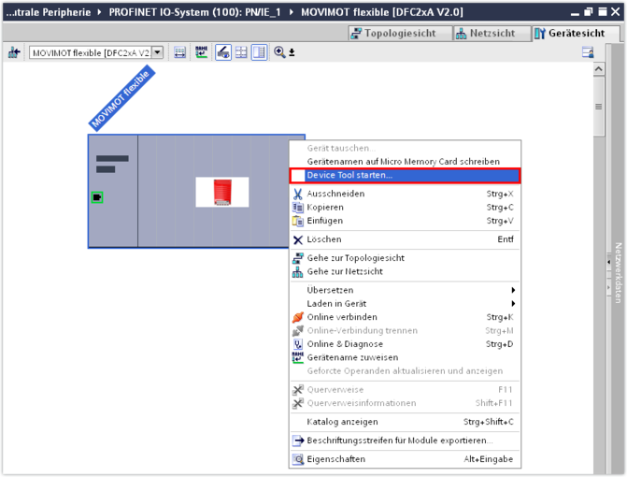
Task: Toggle the page break display button
Action: pyautogui.click(x=259, y=52)
